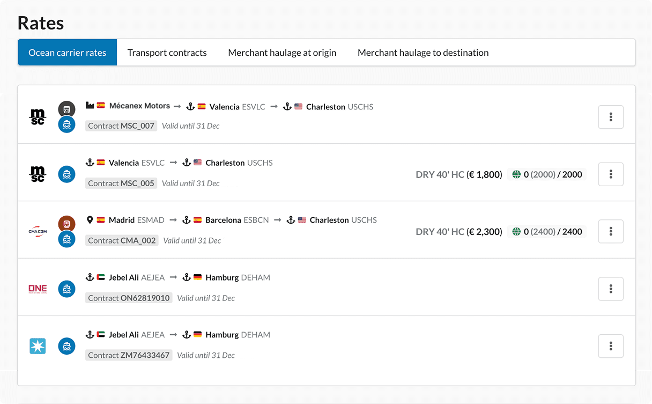
Task: Click the MSC logo on contract MSC_007
Action: pos(38,116)
